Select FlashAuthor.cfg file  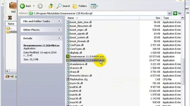click(x=79, y=79)
